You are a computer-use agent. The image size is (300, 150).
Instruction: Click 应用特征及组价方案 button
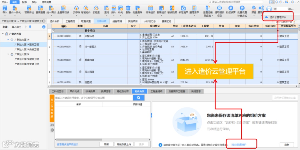click(x=285, y=98)
